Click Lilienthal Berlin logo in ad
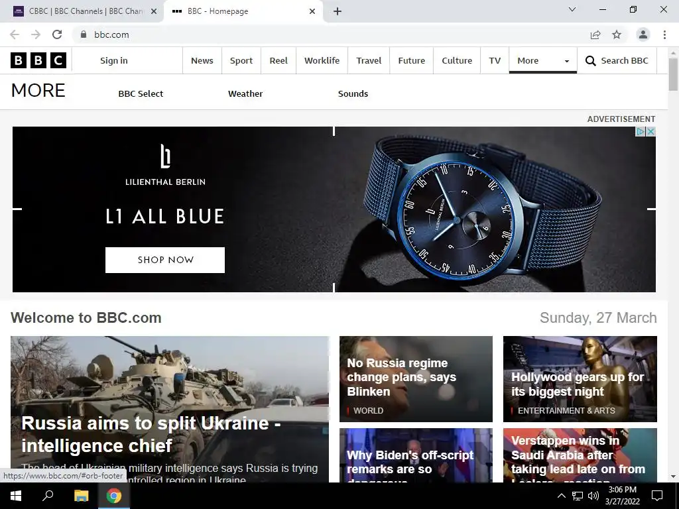The height and width of the screenshot is (509, 679). coord(165,165)
